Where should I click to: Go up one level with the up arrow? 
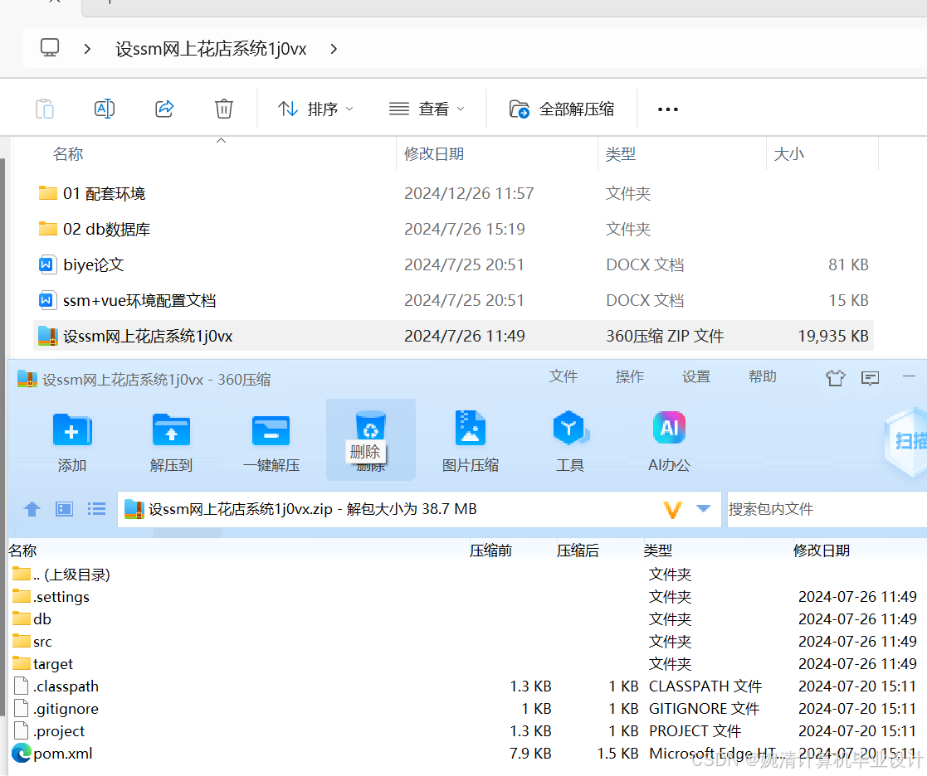32,509
